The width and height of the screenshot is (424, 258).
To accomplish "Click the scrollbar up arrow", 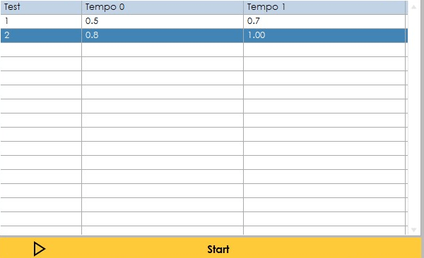I will tap(413, 7).
